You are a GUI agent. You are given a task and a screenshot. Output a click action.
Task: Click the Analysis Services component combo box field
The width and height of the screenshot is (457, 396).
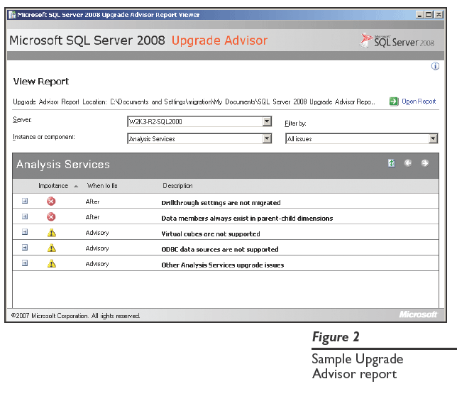[199, 138]
